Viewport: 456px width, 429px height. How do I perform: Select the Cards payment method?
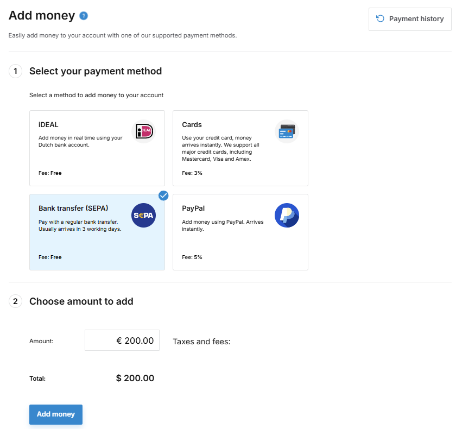[x=240, y=148]
